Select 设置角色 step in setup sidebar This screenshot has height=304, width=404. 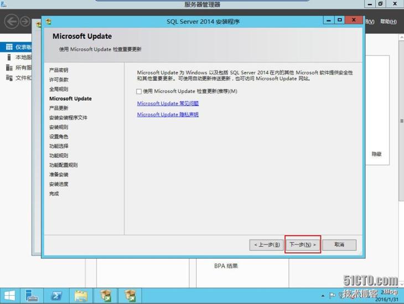59,137
